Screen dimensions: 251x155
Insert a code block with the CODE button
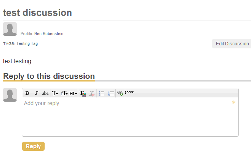click(x=129, y=93)
